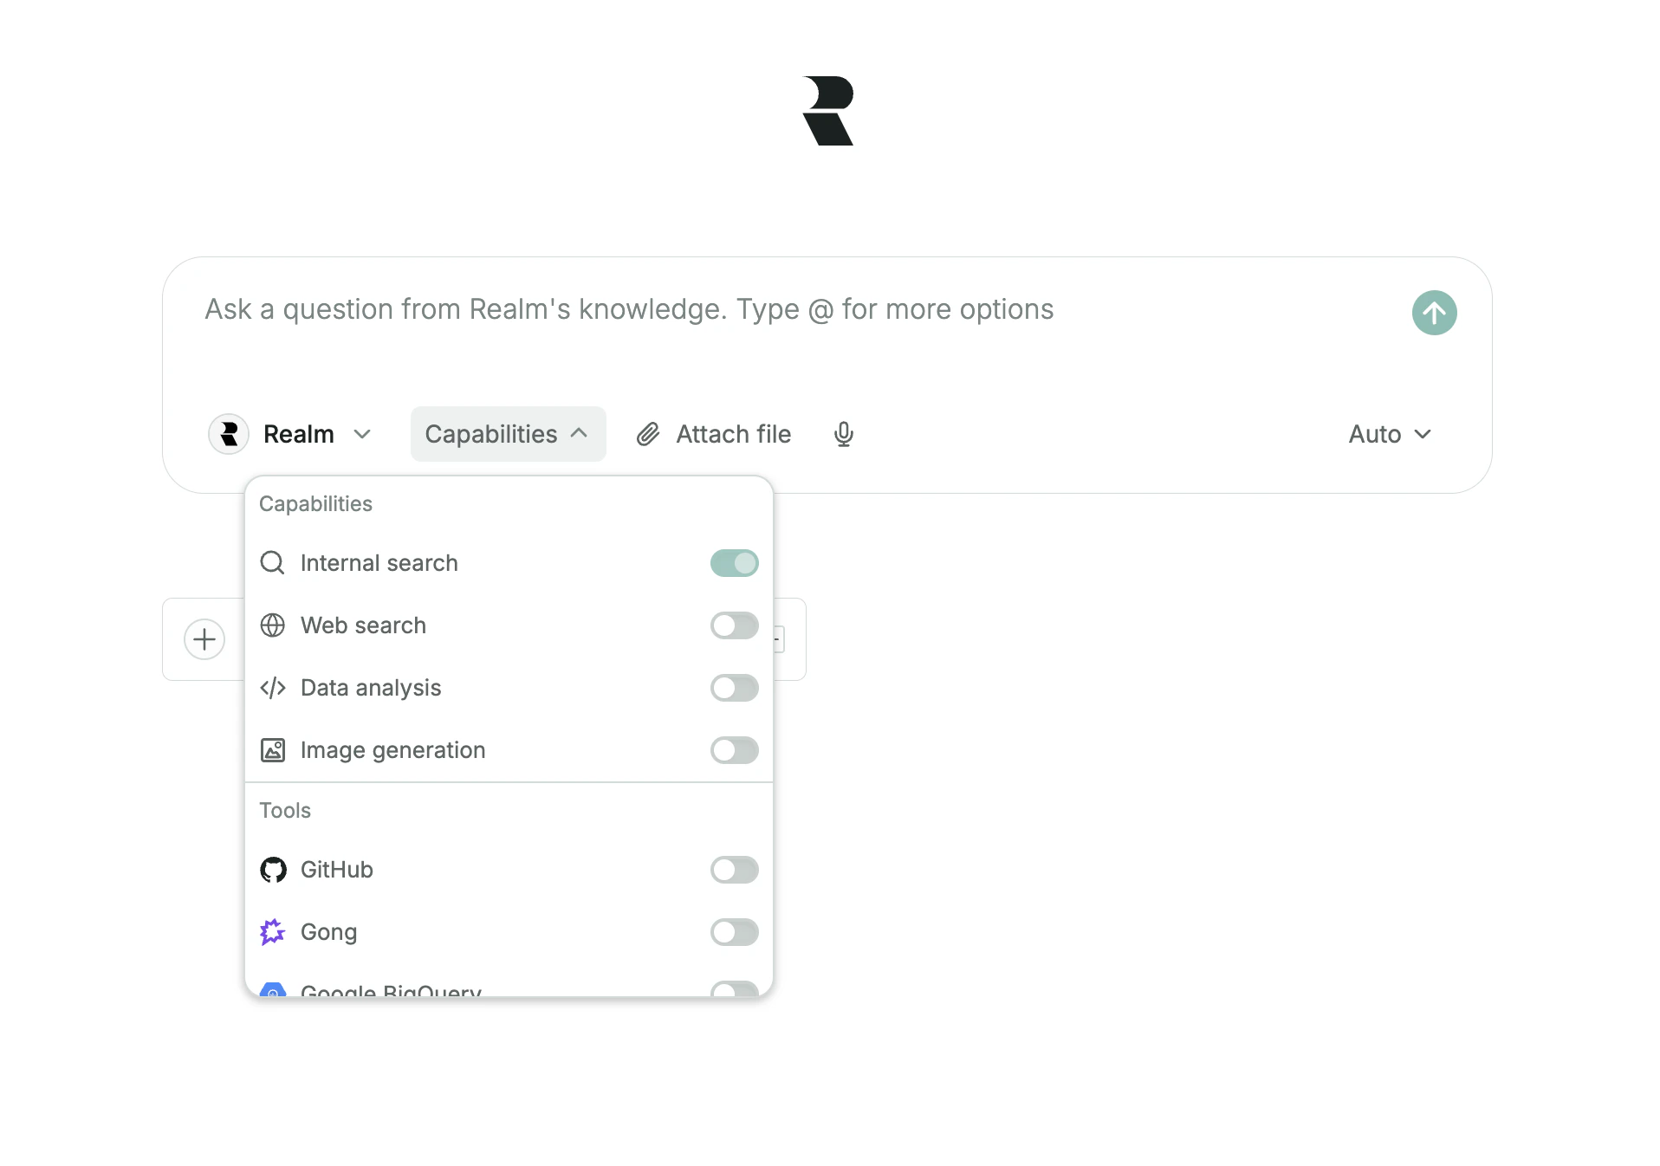Turn on the GitHub tool toggle

pos(734,870)
